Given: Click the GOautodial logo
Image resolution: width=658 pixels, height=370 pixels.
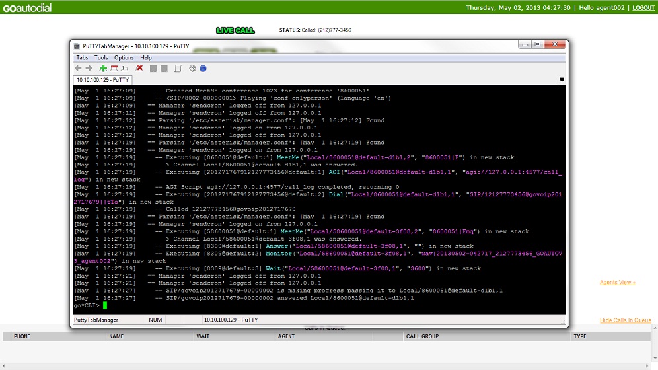Looking at the screenshot, I should [27, 7].
